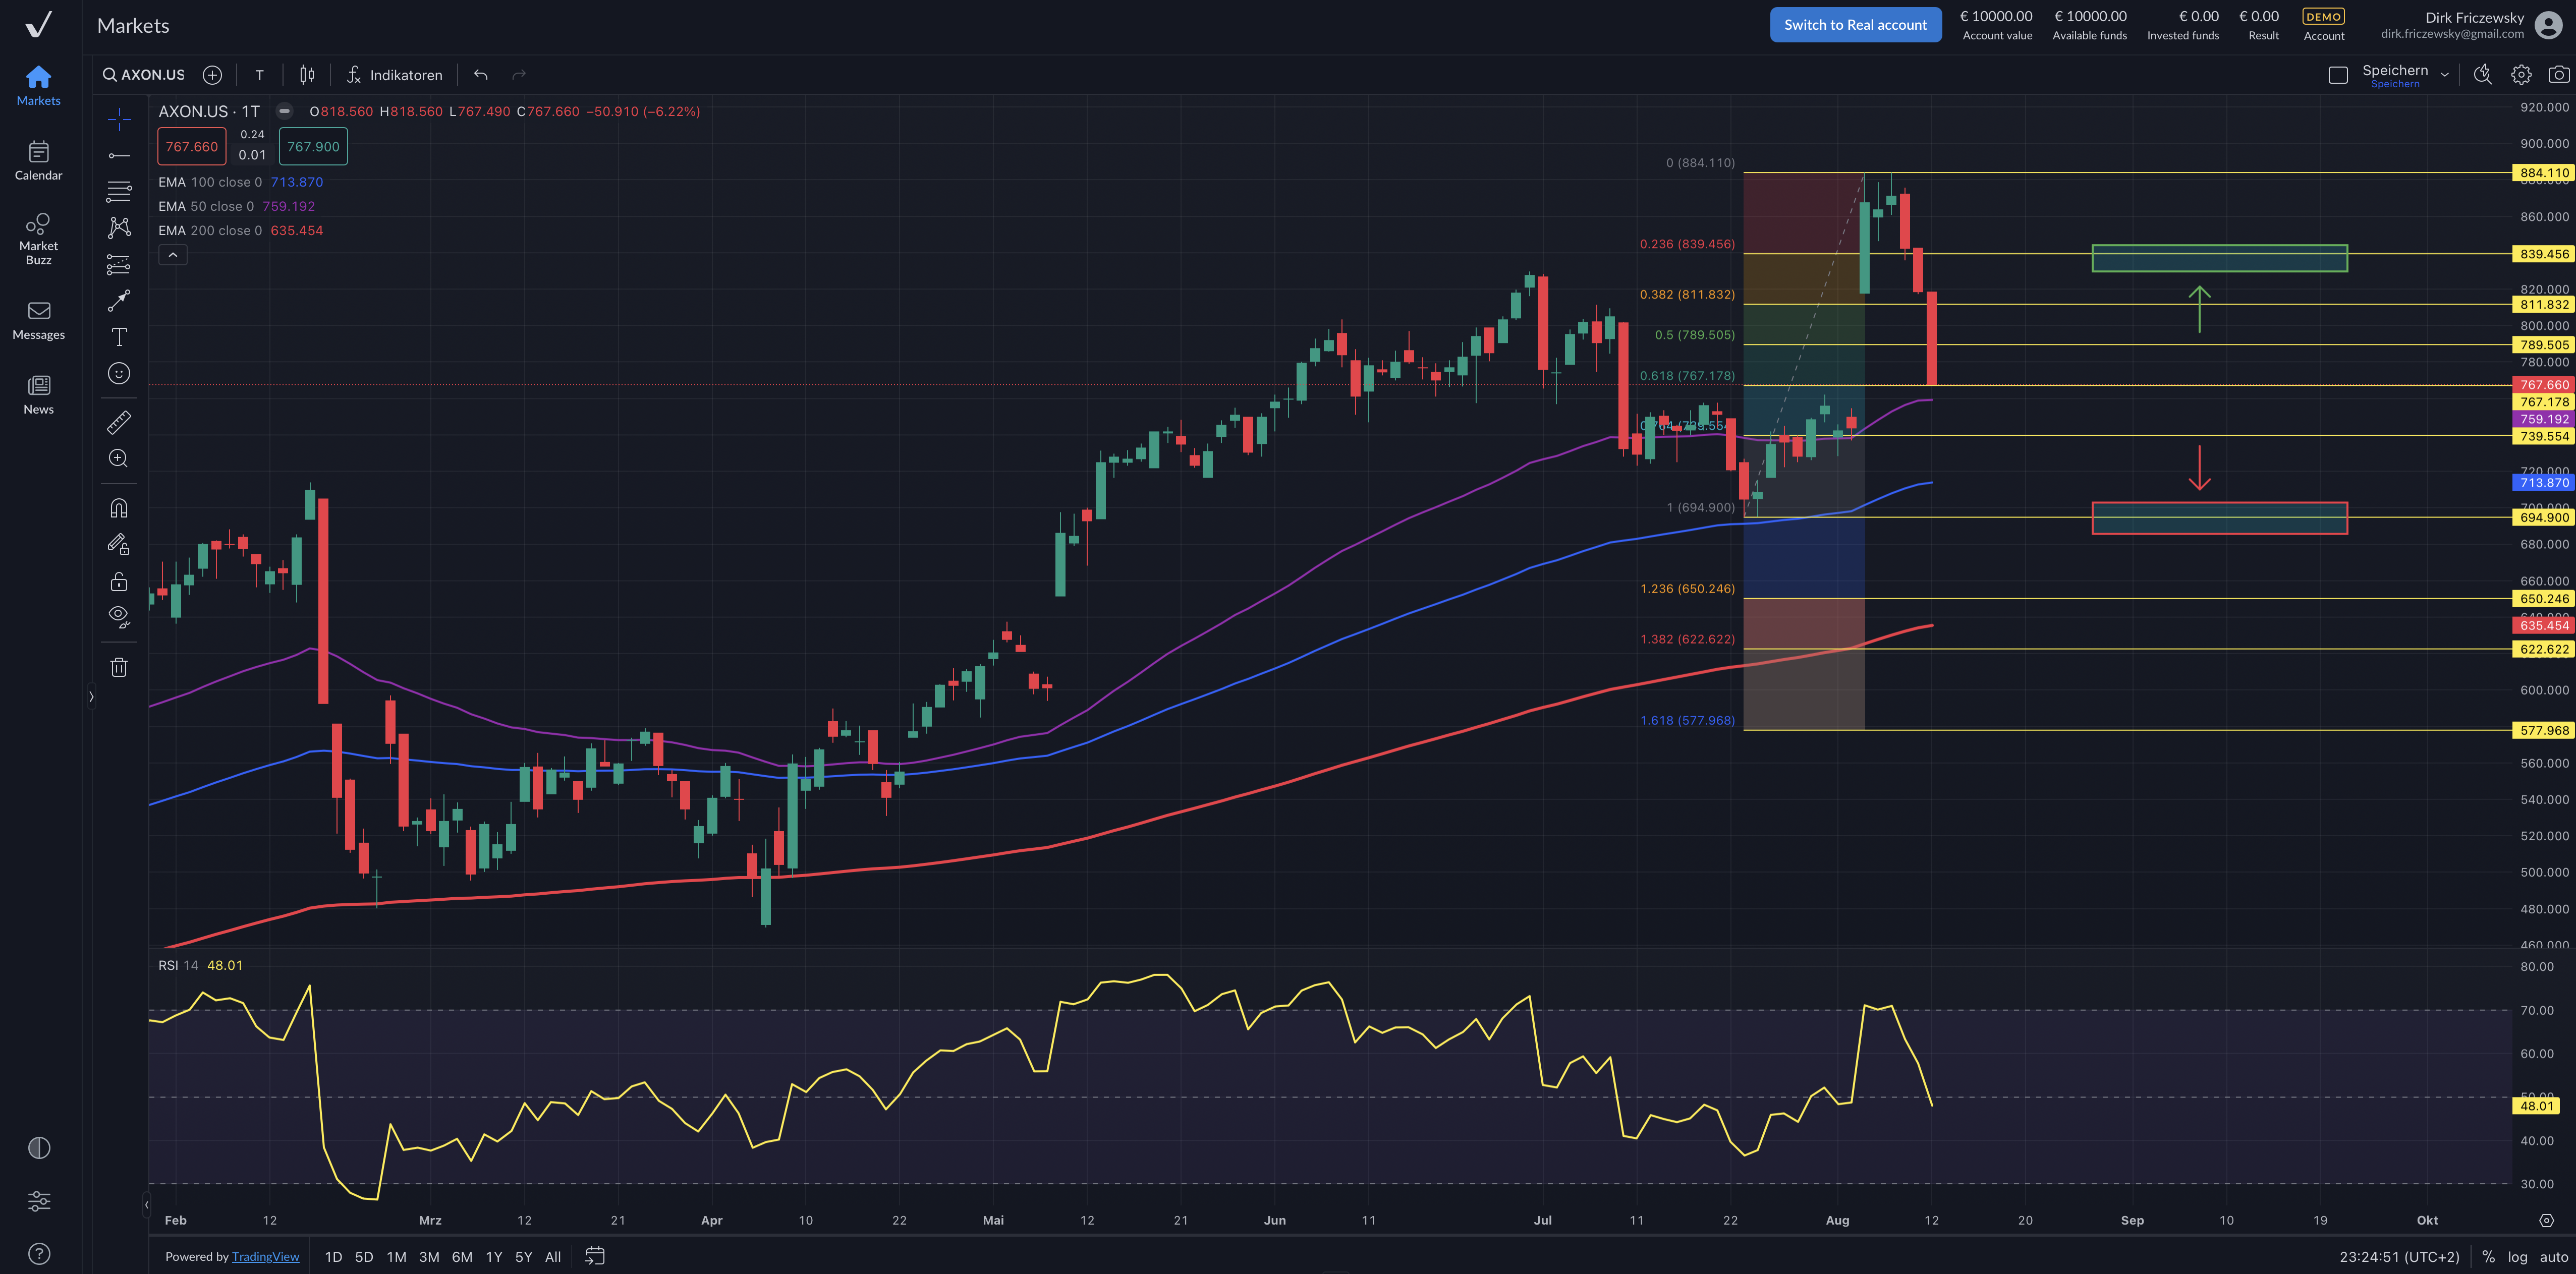Open chart settings with the gear icon

coord(2521,74)
